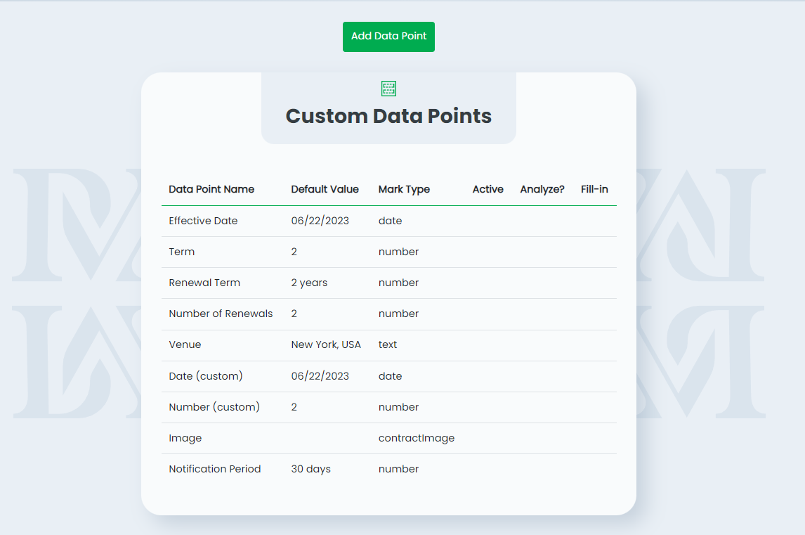The image size is (805, 535).
Task: Click the contractImage mark type cell
Action: (417, 438)
